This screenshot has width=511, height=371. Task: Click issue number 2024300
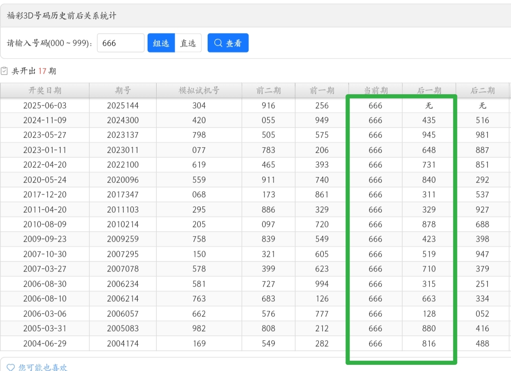(123, 120)
